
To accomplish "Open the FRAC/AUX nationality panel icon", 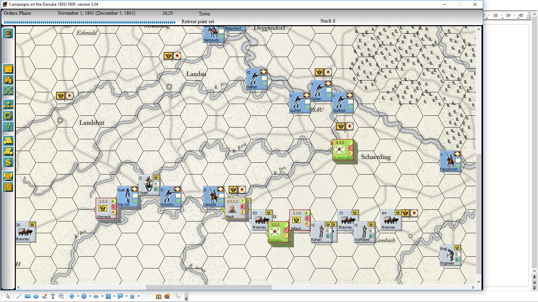I will [8, 69].
